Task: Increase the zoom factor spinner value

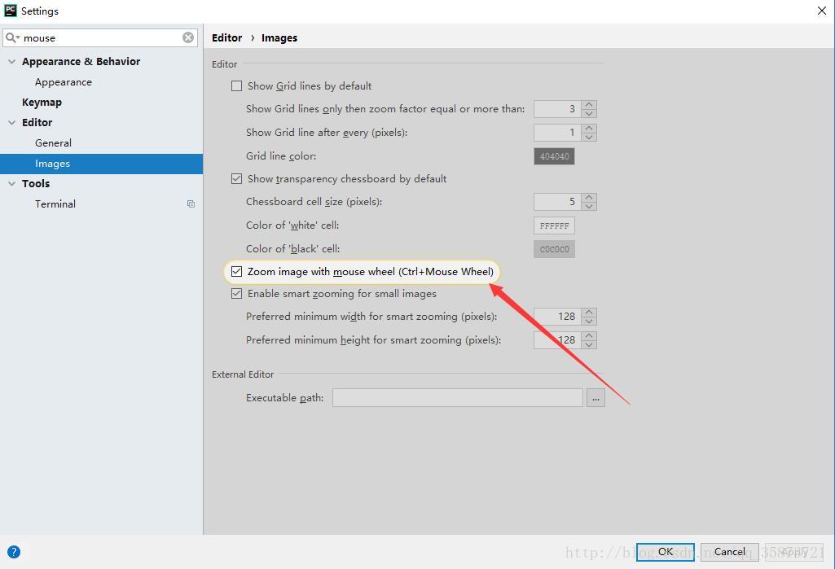Action: (589, 104)
